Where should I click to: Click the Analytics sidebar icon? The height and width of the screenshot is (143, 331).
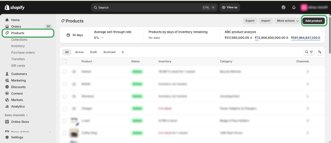[x=7, y=106]
